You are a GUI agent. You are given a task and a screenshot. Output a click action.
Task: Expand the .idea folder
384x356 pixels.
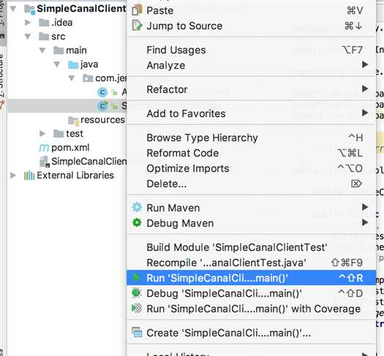pyautogui.click(x=28, y=23)
